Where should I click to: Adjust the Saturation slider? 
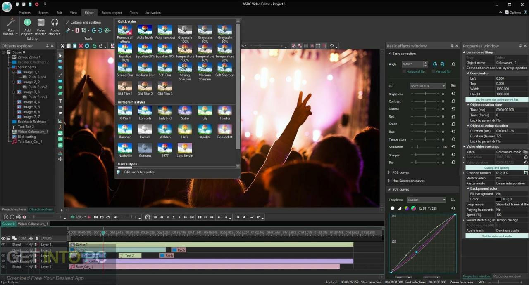tap(424, 147)
